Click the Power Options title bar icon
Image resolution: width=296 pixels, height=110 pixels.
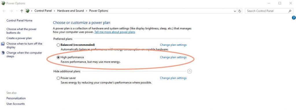pyautogui.click(x=3, y=3)
